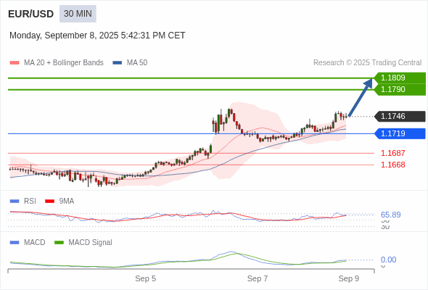Viewport: 428px width, 290px height.
Task: Click the 1.1668 red support label
Action: [392, 165]
